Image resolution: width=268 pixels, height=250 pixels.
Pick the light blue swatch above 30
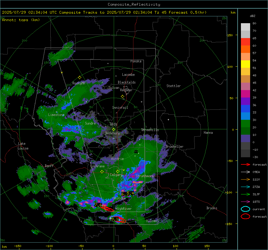[245, 116]
